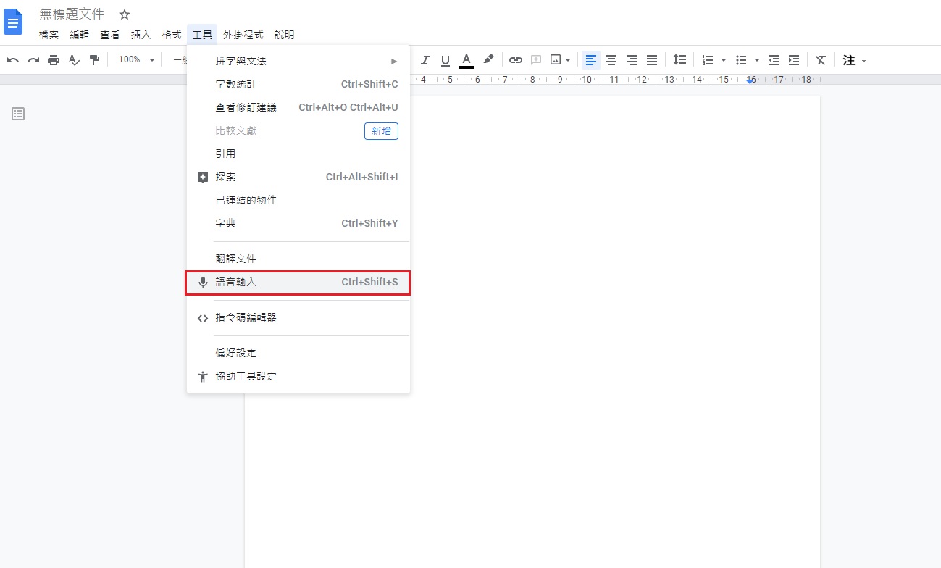
Task: Click the text color A swatch
Action: (x=467, y=60)
